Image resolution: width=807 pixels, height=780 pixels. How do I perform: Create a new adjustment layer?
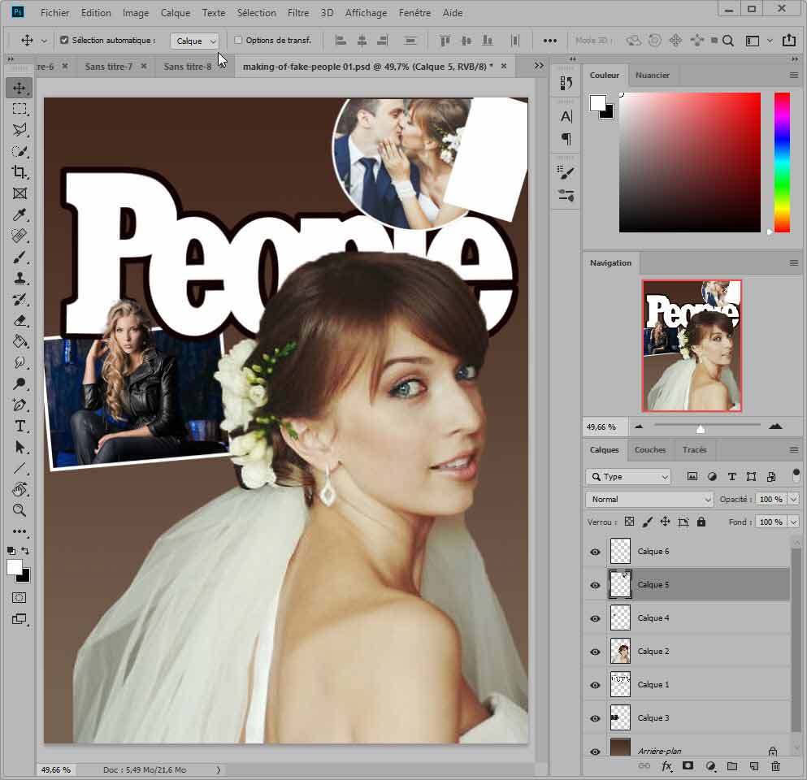click(711, 766)
